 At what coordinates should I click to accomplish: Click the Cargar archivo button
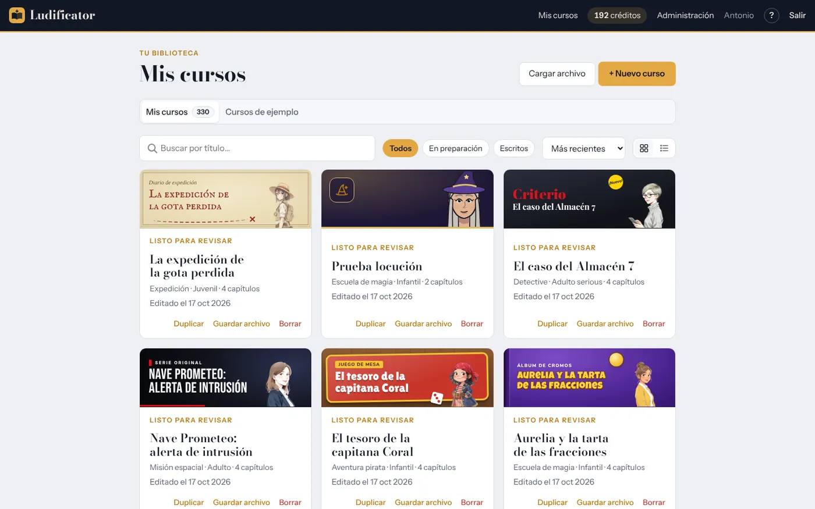[x=557, y=74]
